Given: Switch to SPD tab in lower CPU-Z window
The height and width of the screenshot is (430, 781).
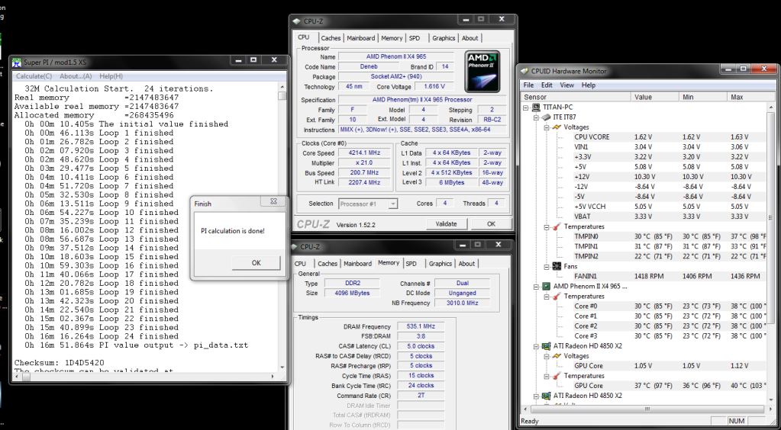Looking at the screenshot, I should [411, 264].
